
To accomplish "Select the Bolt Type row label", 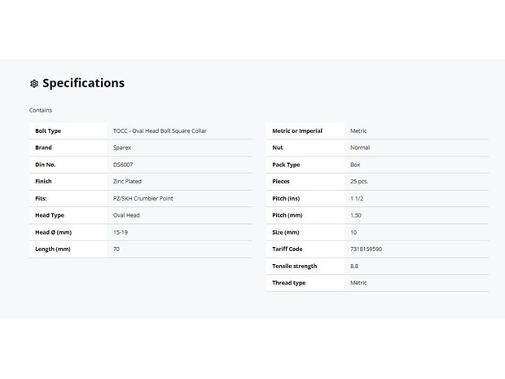I will tap(48, 131).
